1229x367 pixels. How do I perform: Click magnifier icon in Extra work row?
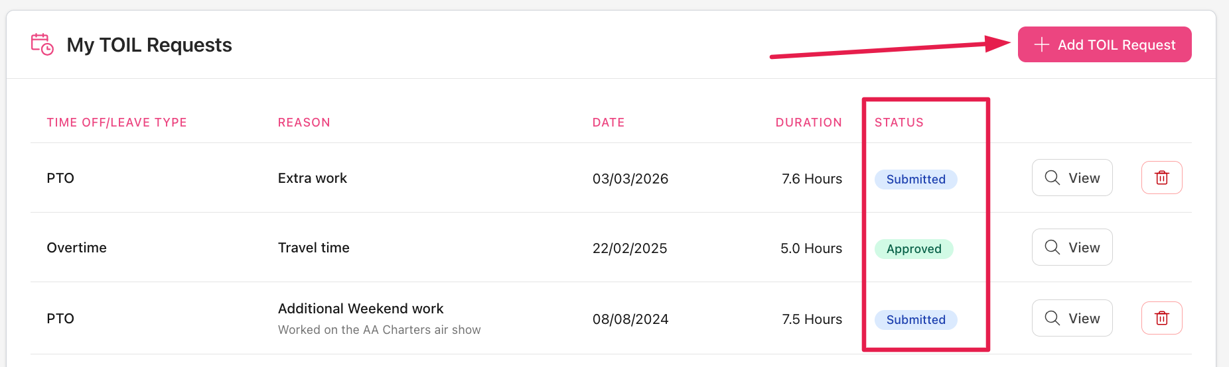tap(1052, 178)
